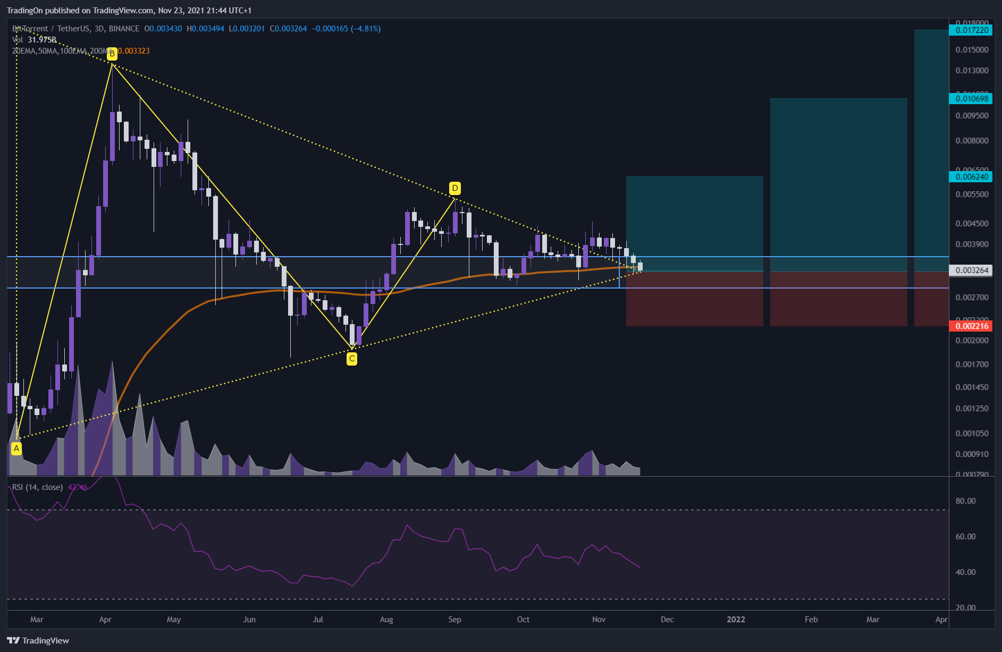This screenshot has width=1002, height=652.
Task: Click the 0.005500 price axis tick
Action: point(972,194)
